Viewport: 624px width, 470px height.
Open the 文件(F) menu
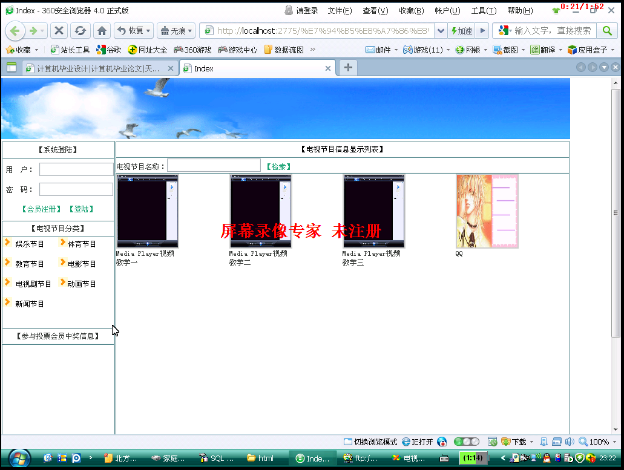pyautogui.click(x=340, y=11)
